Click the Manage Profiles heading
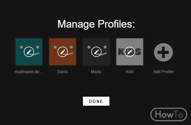Image resolution: width=191 pixels, height=125 pixels. click(x=96, y=24)
